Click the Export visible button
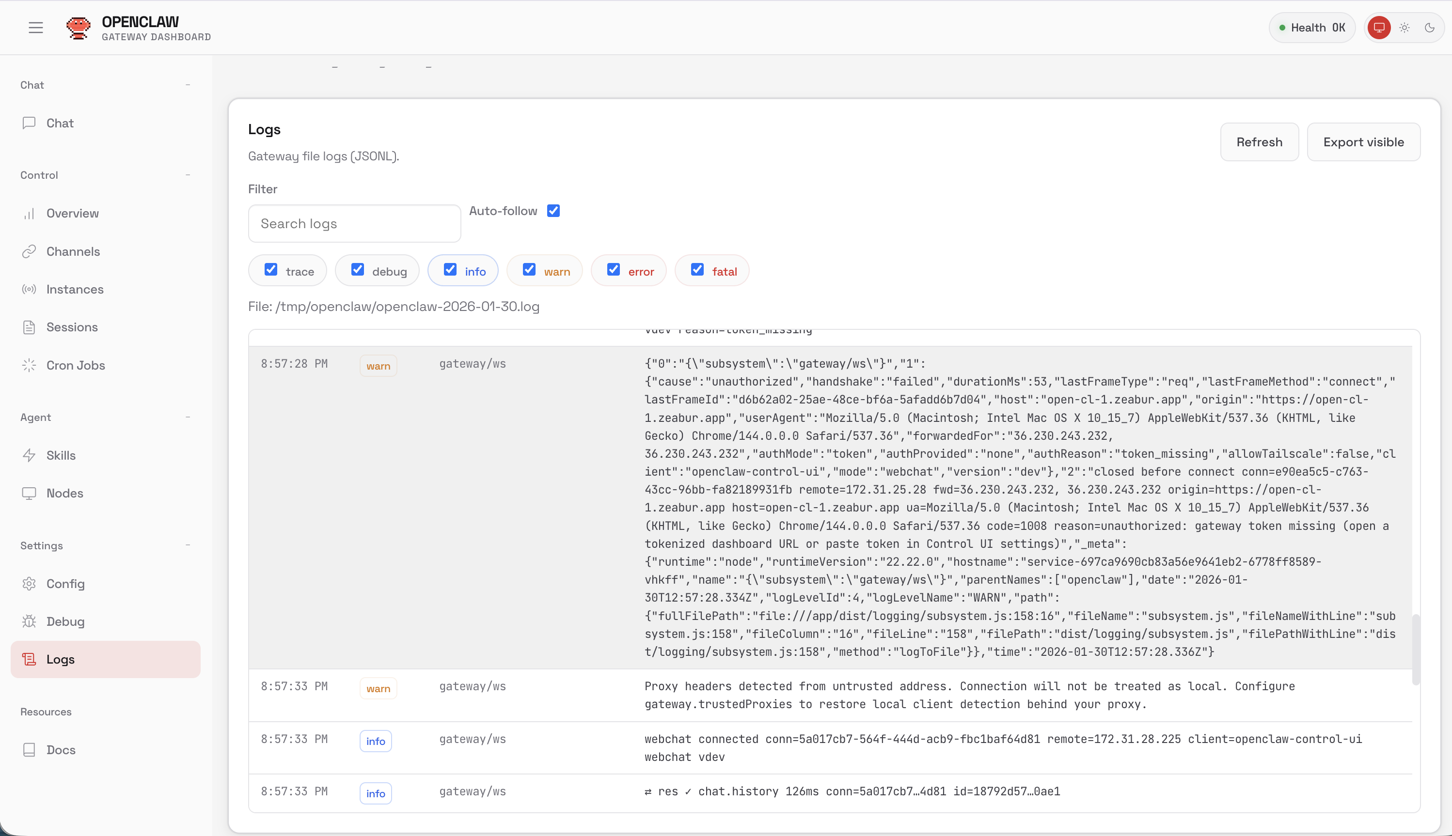This screenshot has width=1452, height=836. (1363, 142)
